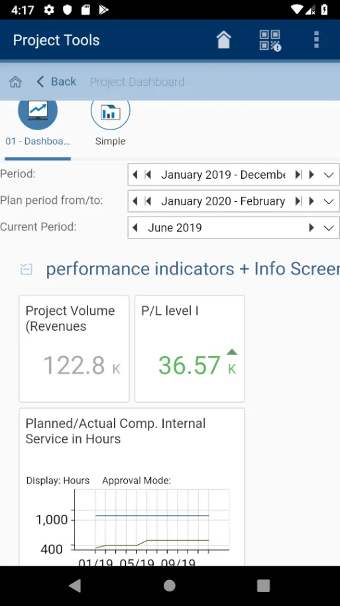Click Planned/Actual Comp. Internal Service chart title
The image size is (340, 606).
[x=115, y=431]
